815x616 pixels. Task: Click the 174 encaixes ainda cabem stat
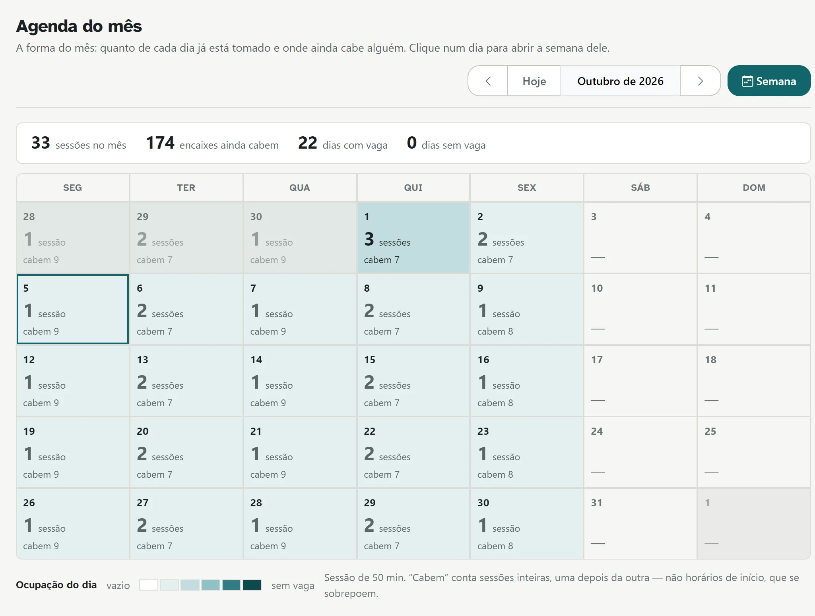tap(212, 143)
